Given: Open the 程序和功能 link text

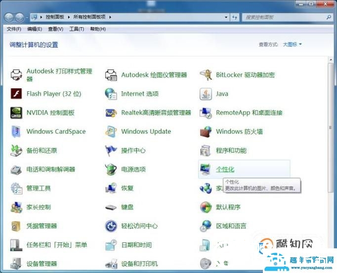Looking at the screenshot, I should pyautogui.click(x=231, y=151).
